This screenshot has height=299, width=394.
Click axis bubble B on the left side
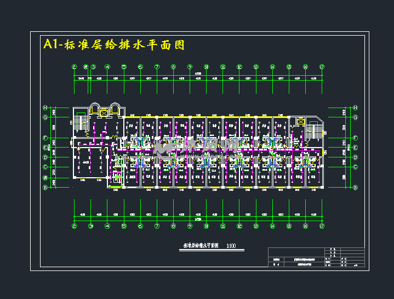coord(45,188)
